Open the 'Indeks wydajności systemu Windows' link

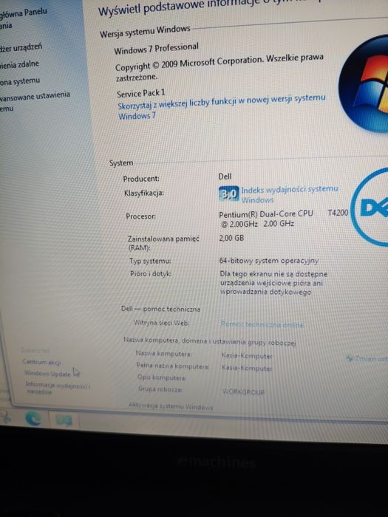(x=290, y=194)
